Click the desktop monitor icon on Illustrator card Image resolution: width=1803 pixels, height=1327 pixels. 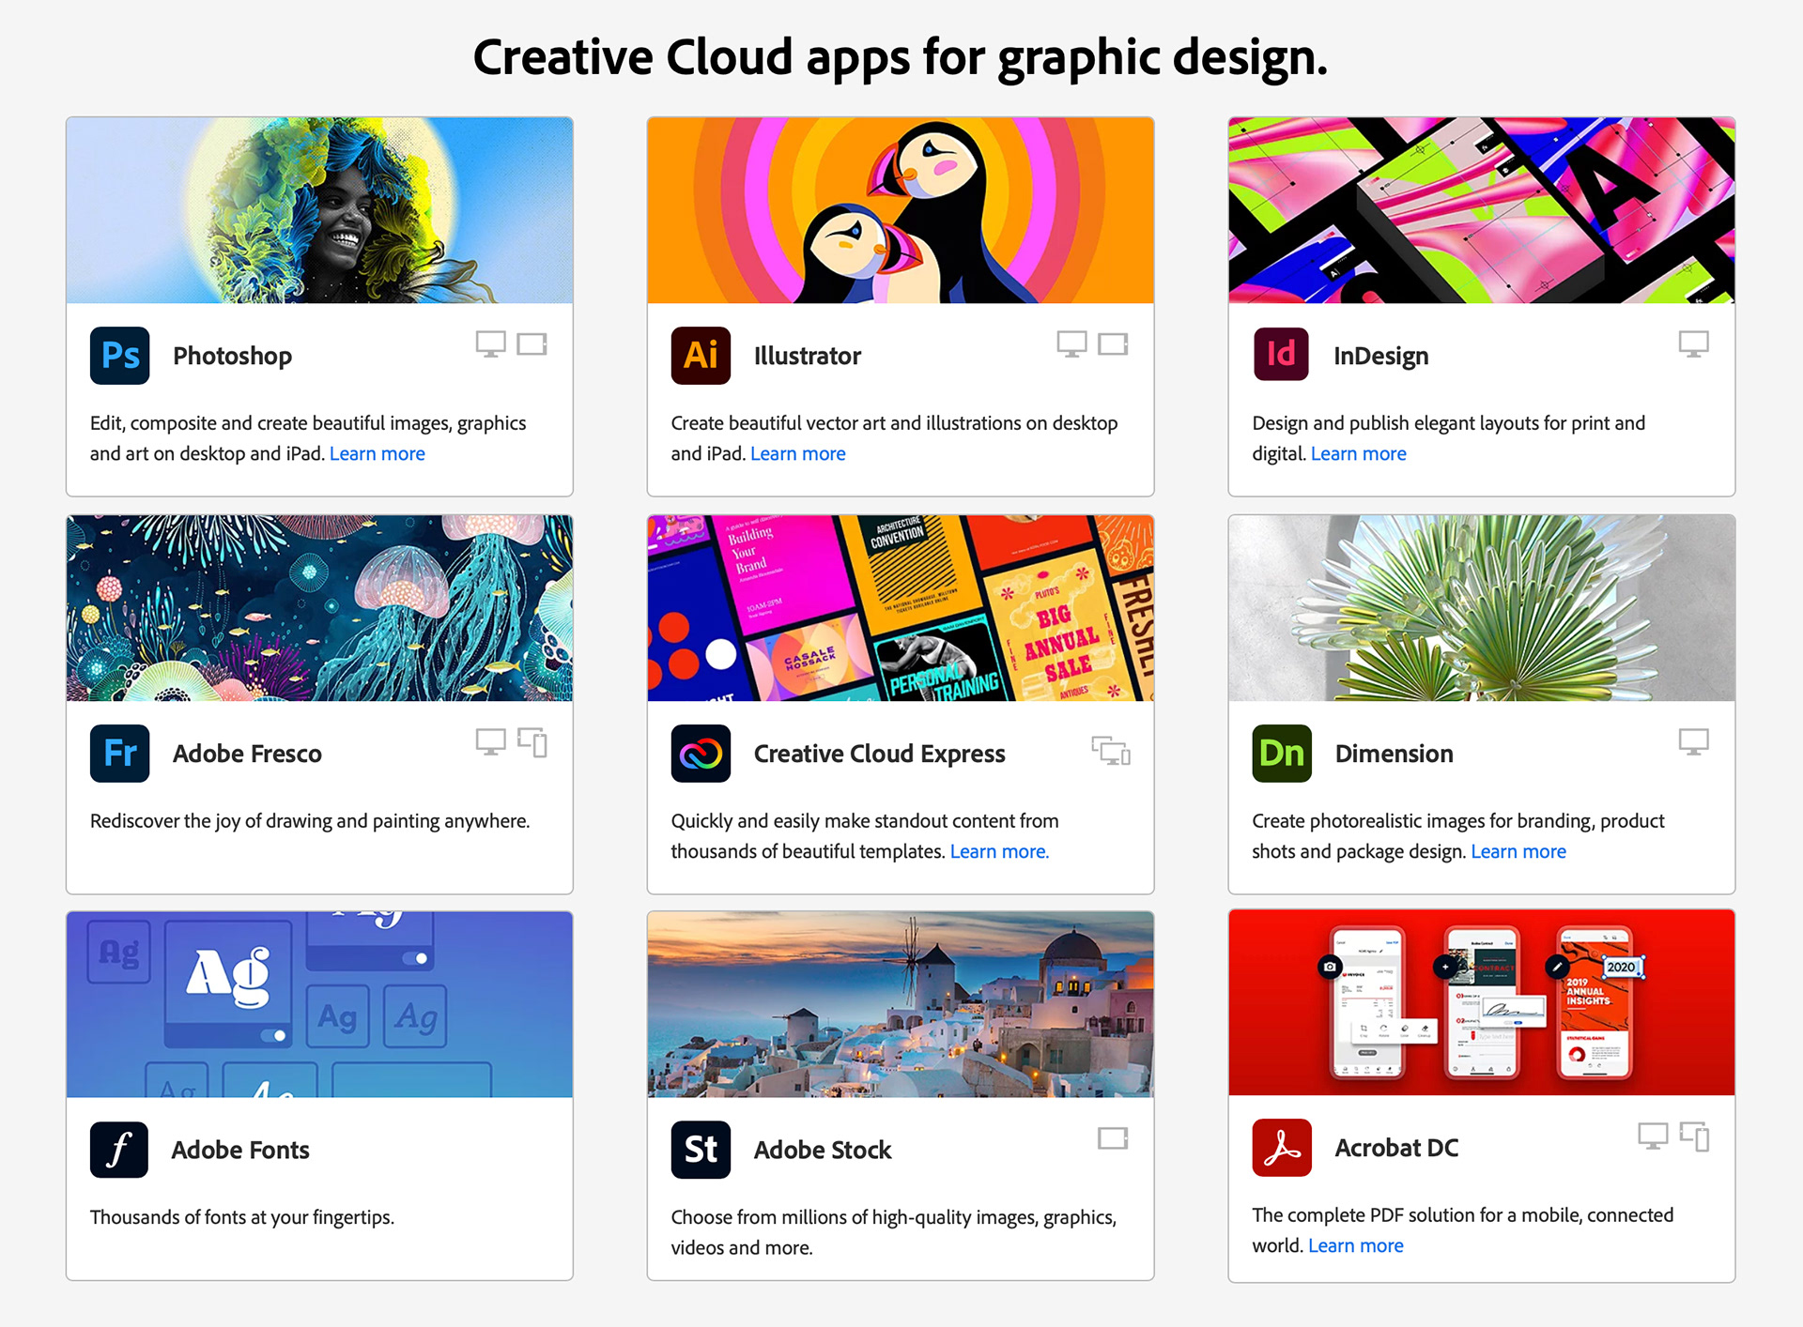[x=1071, y=344]
